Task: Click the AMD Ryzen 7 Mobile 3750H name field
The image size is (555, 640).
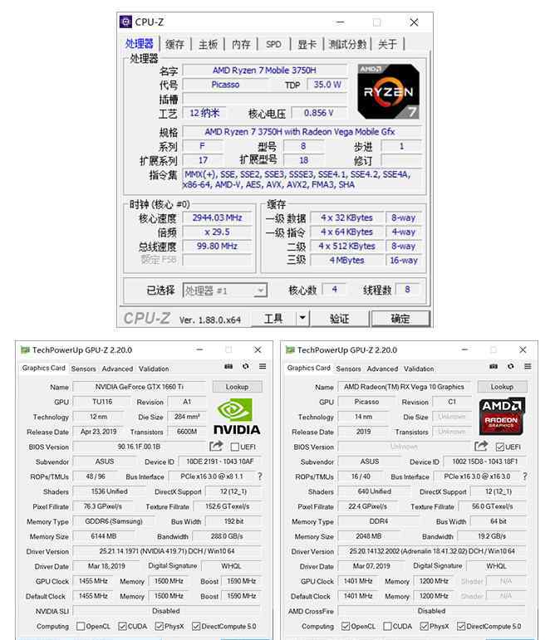Action: click(x=264, y=71)
